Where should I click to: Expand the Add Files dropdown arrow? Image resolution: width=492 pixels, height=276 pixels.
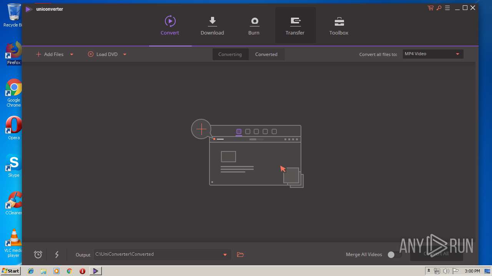(71, 54)
